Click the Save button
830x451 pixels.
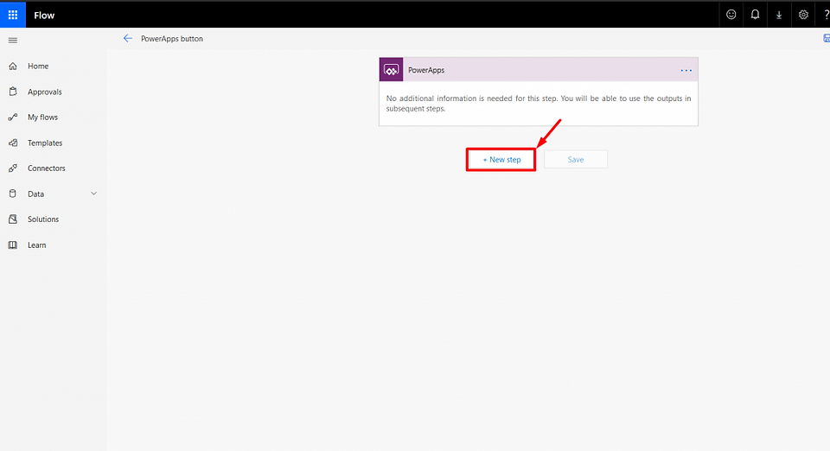[x=576, y=159]
